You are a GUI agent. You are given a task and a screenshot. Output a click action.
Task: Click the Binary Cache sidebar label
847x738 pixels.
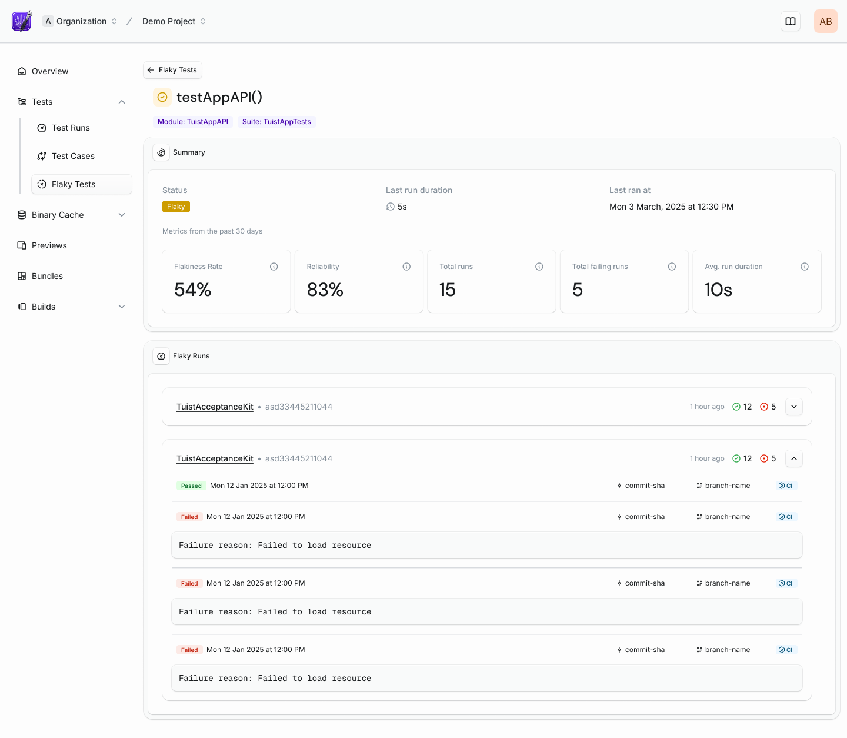58,215
